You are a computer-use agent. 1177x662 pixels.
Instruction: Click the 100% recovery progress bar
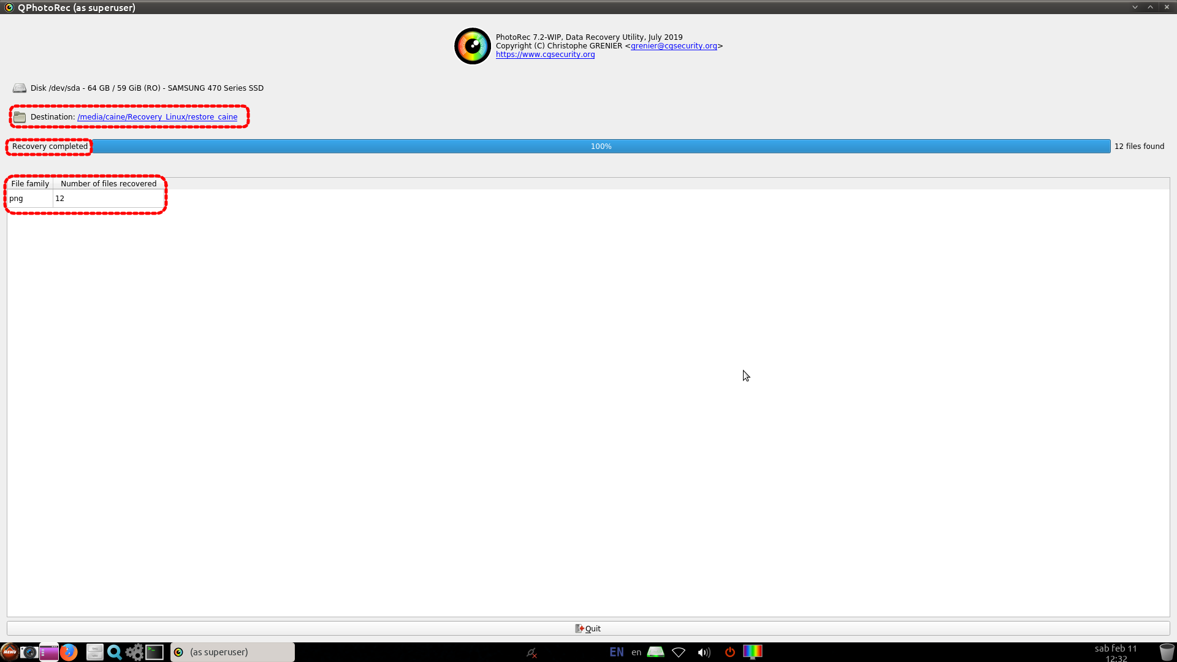(601, 146)
